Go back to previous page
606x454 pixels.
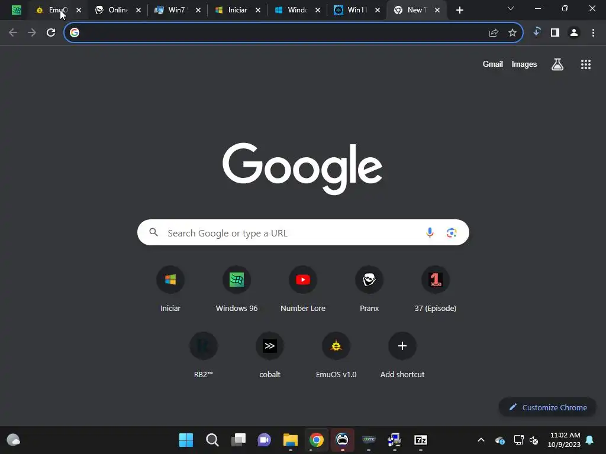pyautogui.click(x=13, y=33)
